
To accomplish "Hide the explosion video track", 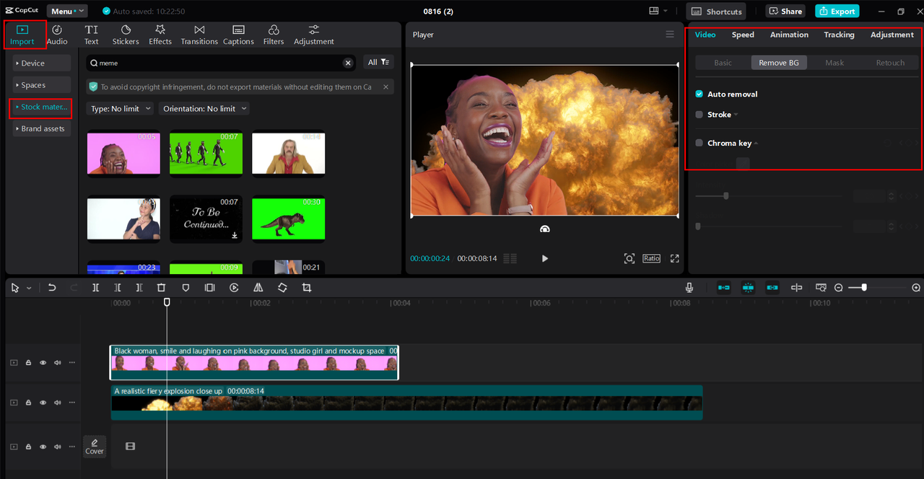I will click(x=43, y=403).
